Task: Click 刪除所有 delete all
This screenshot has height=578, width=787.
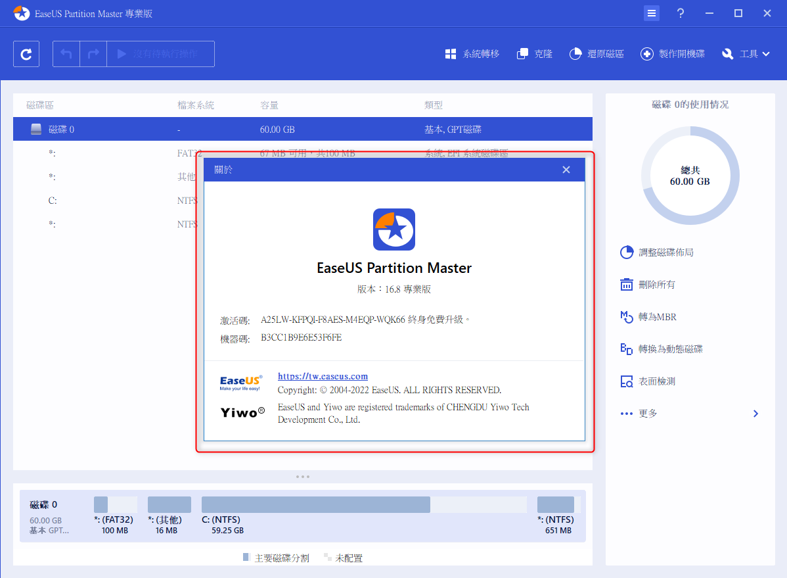Action: 648,285
